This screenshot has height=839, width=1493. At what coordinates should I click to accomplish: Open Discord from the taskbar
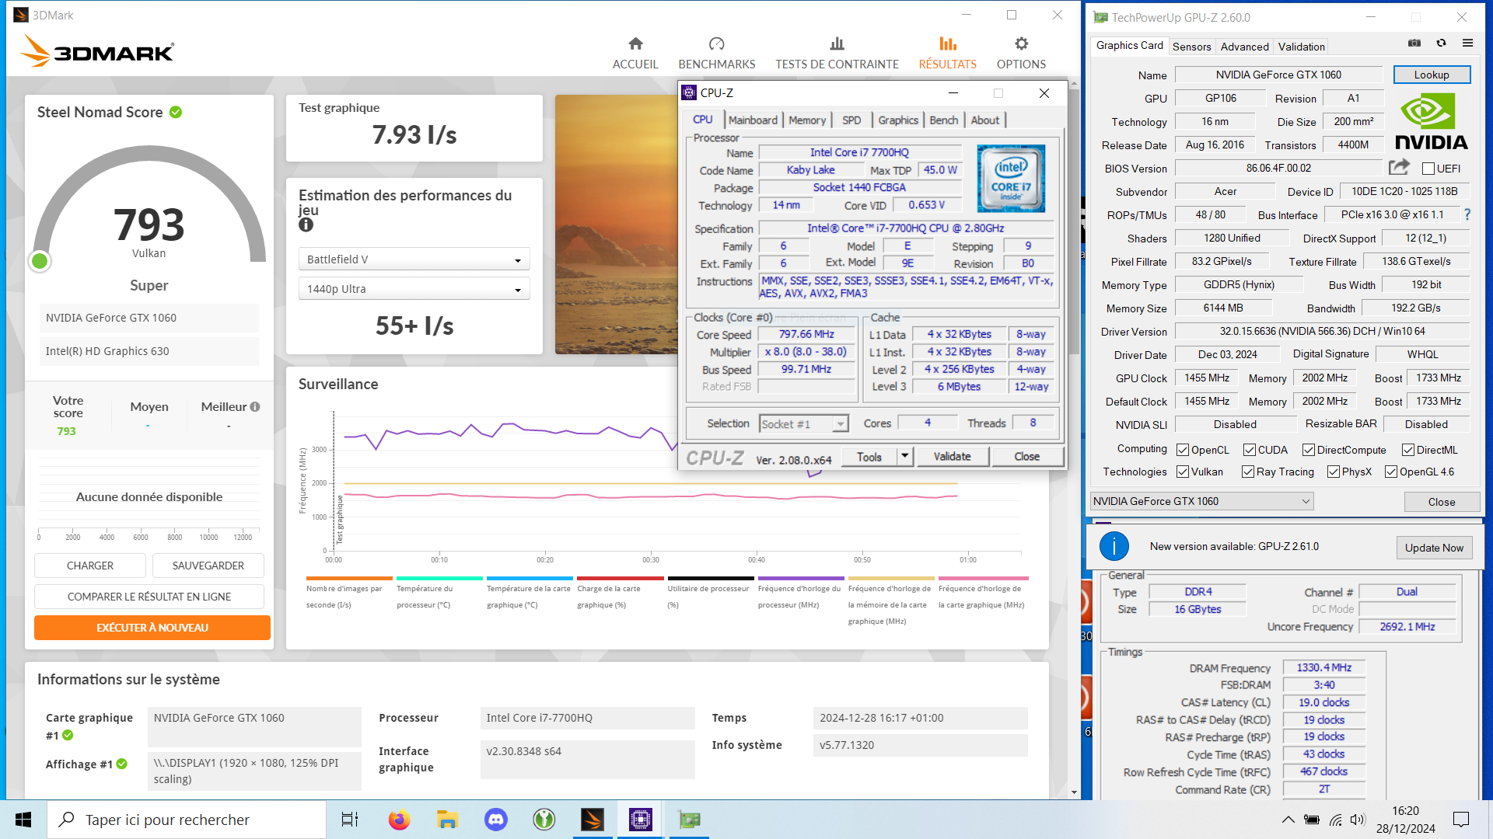[x=496, y=820]
